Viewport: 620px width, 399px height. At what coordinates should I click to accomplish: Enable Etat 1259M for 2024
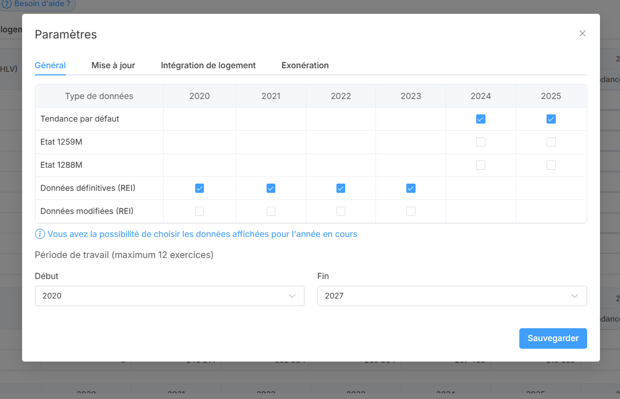click(x=481, y=142)
